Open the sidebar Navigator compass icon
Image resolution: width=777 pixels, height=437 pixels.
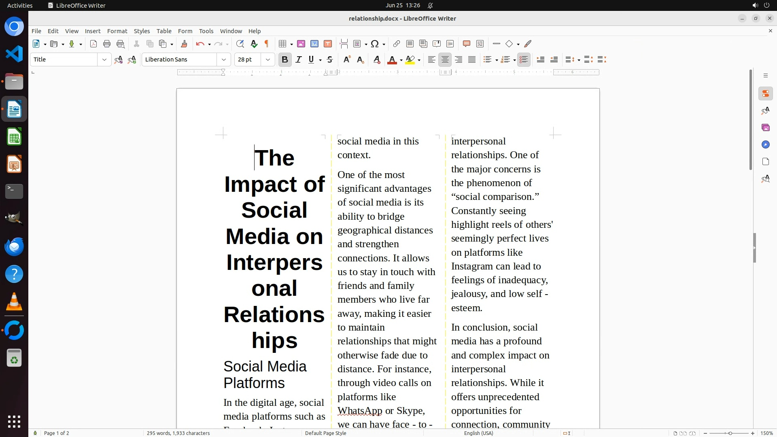tap(765, 145)
